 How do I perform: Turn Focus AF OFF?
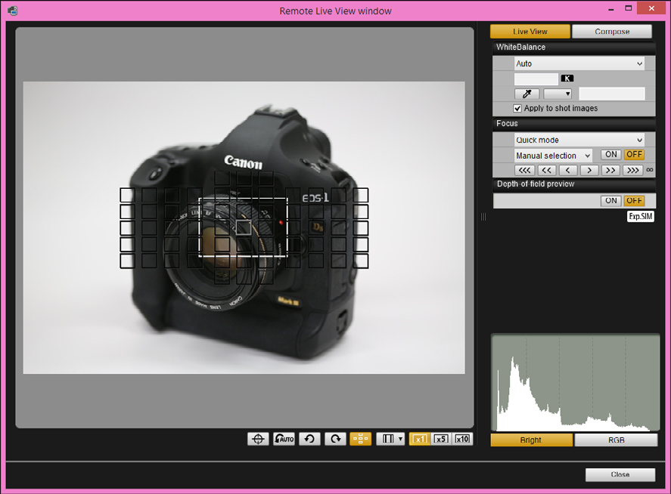point(634,155)
